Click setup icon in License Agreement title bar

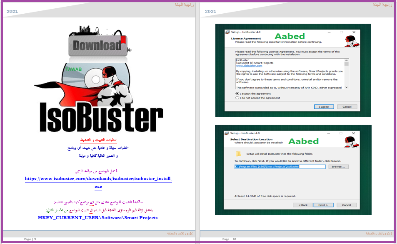(227, 32)
